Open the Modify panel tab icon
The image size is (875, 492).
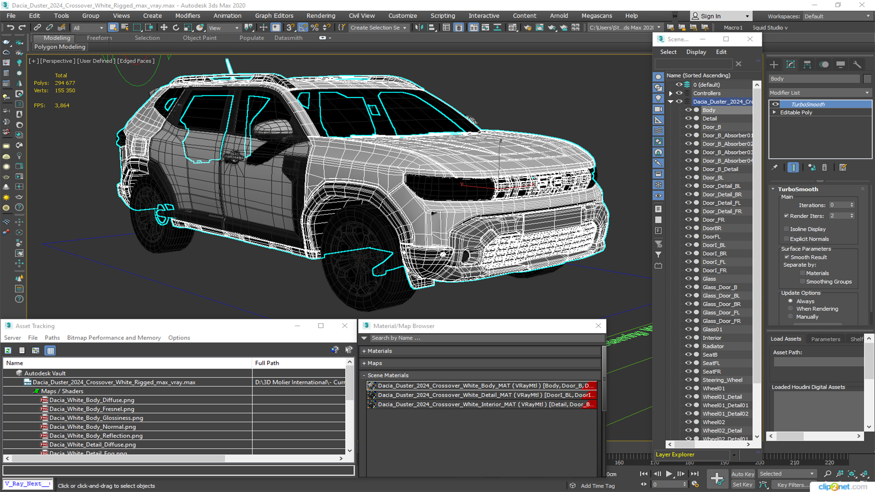(x=790, y=65)
